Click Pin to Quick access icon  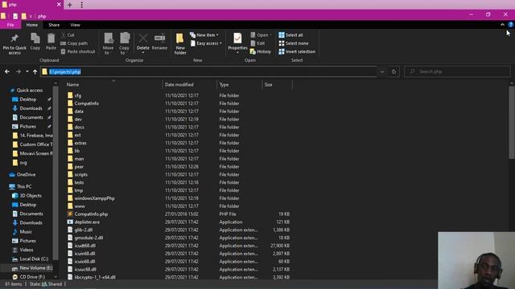pos(14,39)
